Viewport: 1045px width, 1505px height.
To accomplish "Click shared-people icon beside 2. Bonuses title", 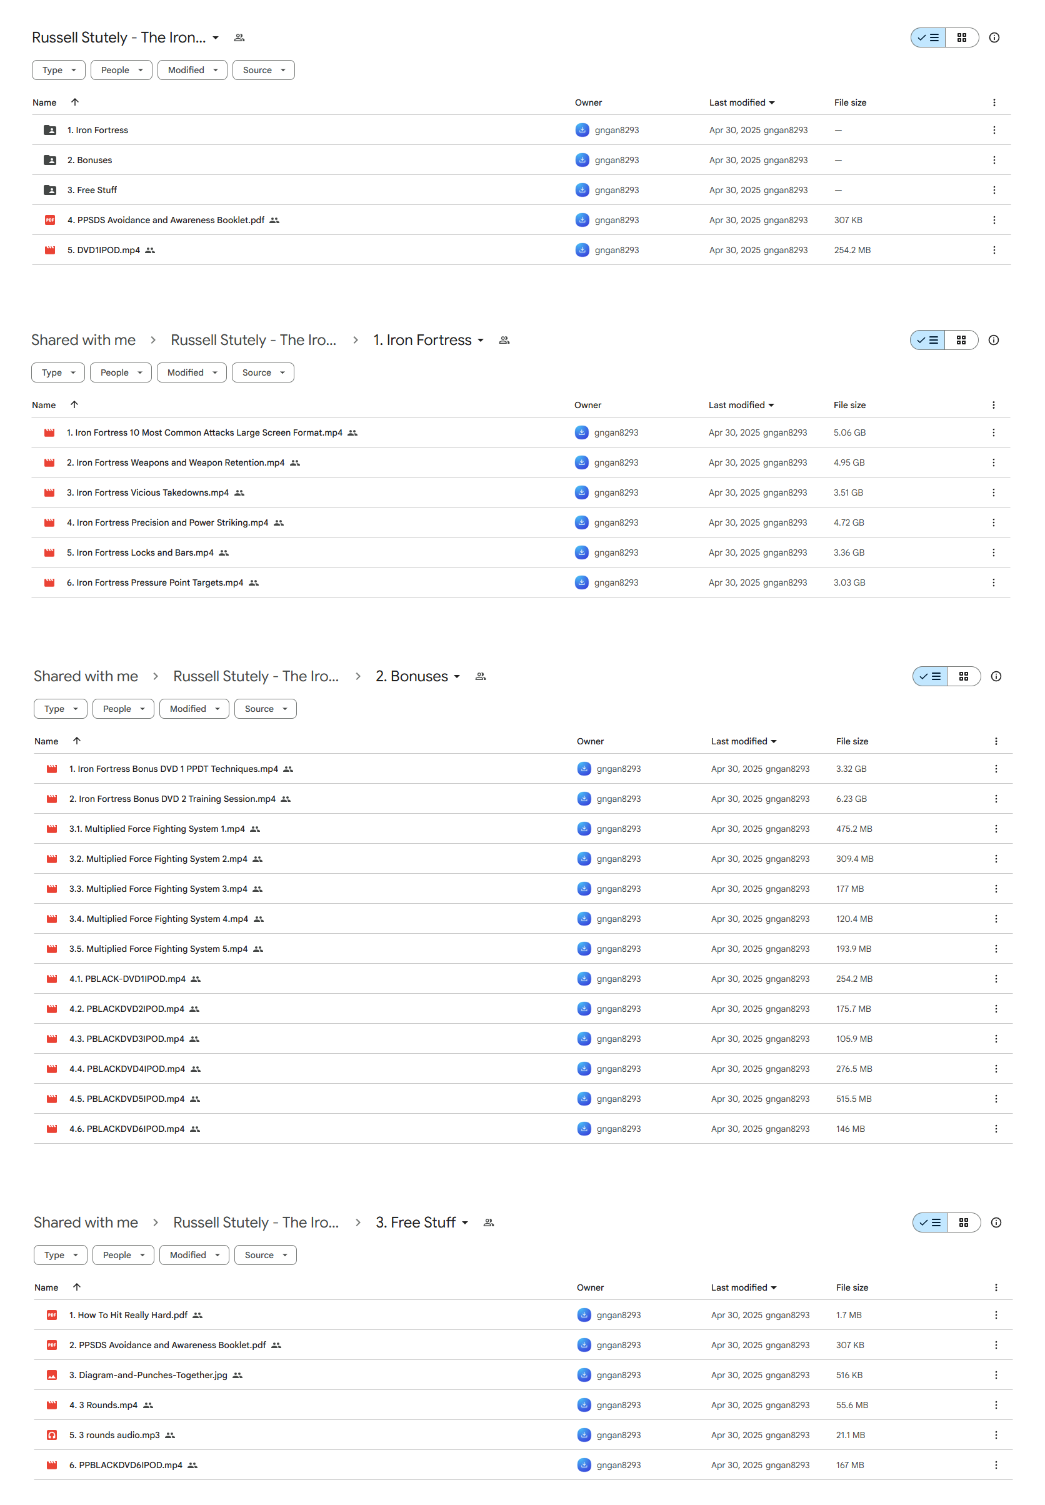I will (481, 677).
